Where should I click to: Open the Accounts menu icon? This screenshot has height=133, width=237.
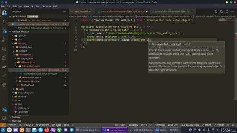pyautogui.click(x=4, y=109)
